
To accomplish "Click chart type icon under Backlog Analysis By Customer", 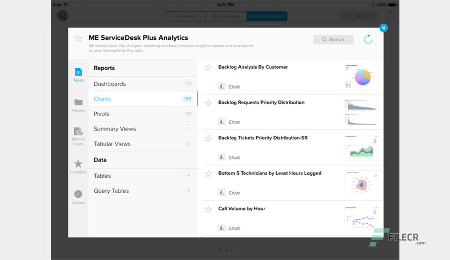I will 222,86.
